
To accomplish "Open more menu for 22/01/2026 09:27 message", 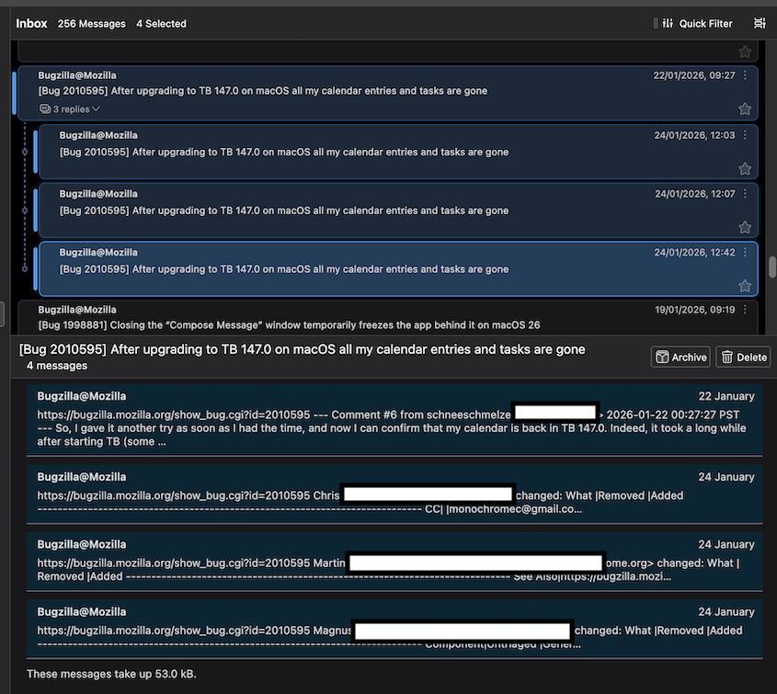I will tap(745, 75).
